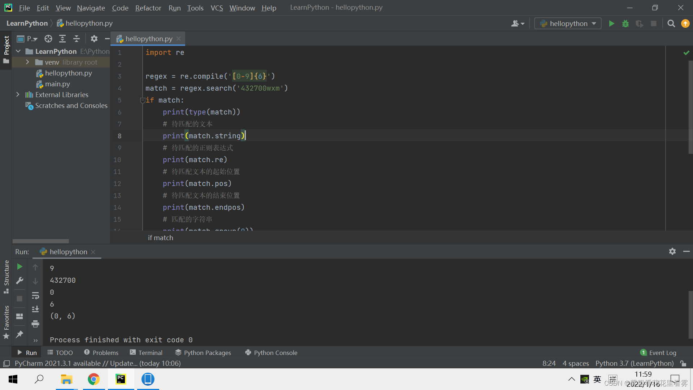Toggle soft-wrap in Run console

35,295
